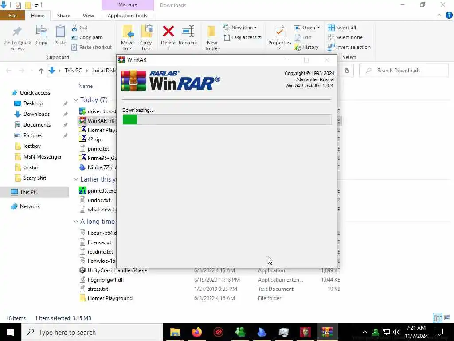
Task: Switch to the Share ribbon tab
Action: pos(63,16)
